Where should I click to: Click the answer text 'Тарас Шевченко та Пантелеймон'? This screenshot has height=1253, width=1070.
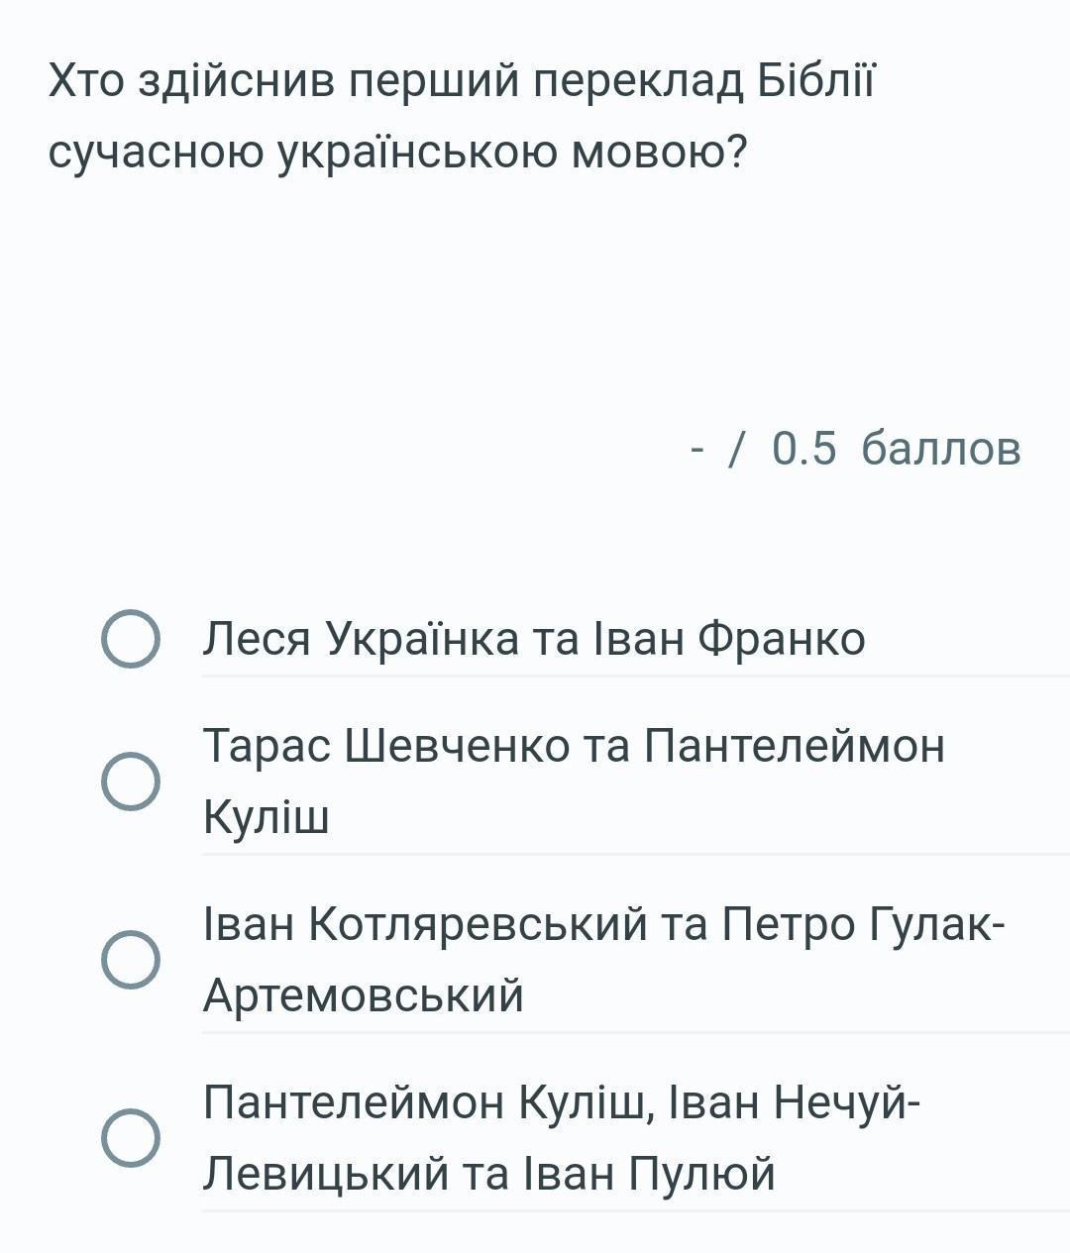click(574, 745)
